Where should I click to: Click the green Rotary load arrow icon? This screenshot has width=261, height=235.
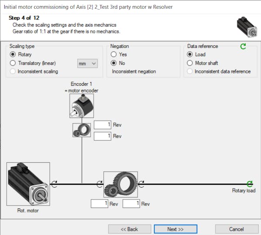pyautogui.click(x=250, y=184)
